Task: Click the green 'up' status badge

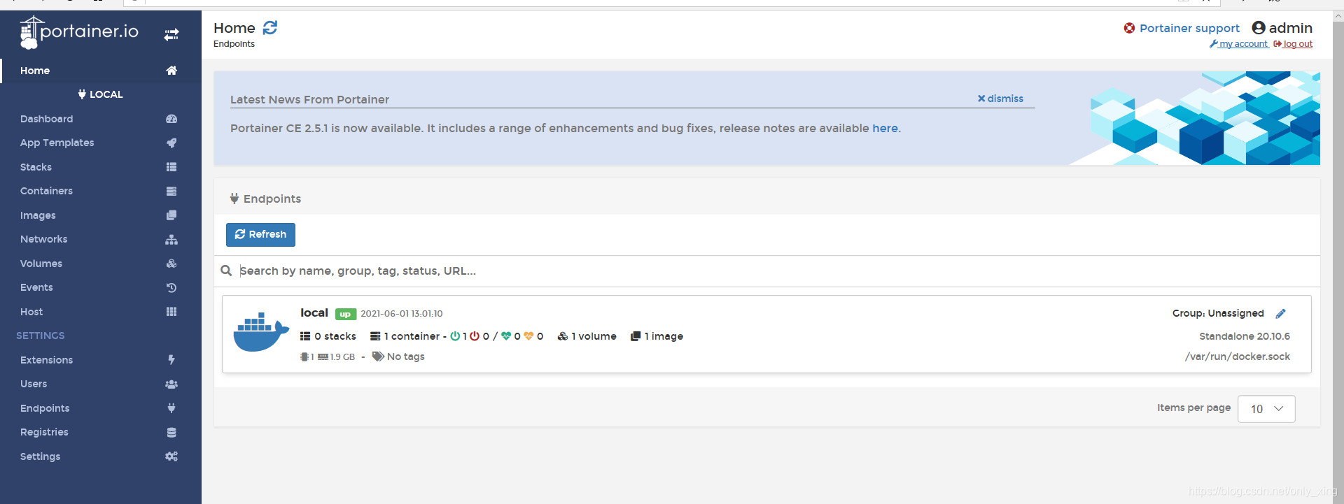Action: [x=346, y=314]
